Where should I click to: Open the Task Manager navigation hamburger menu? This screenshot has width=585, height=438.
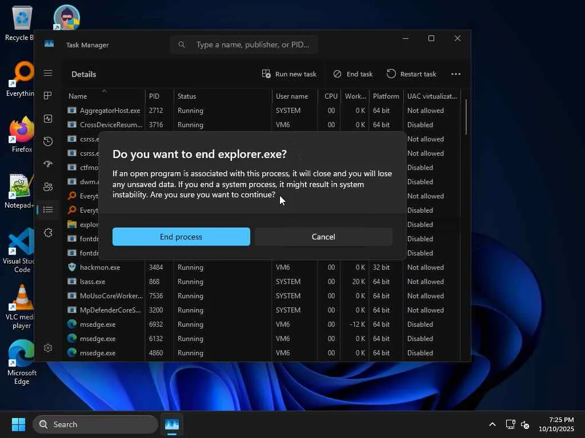coord(48,73)
